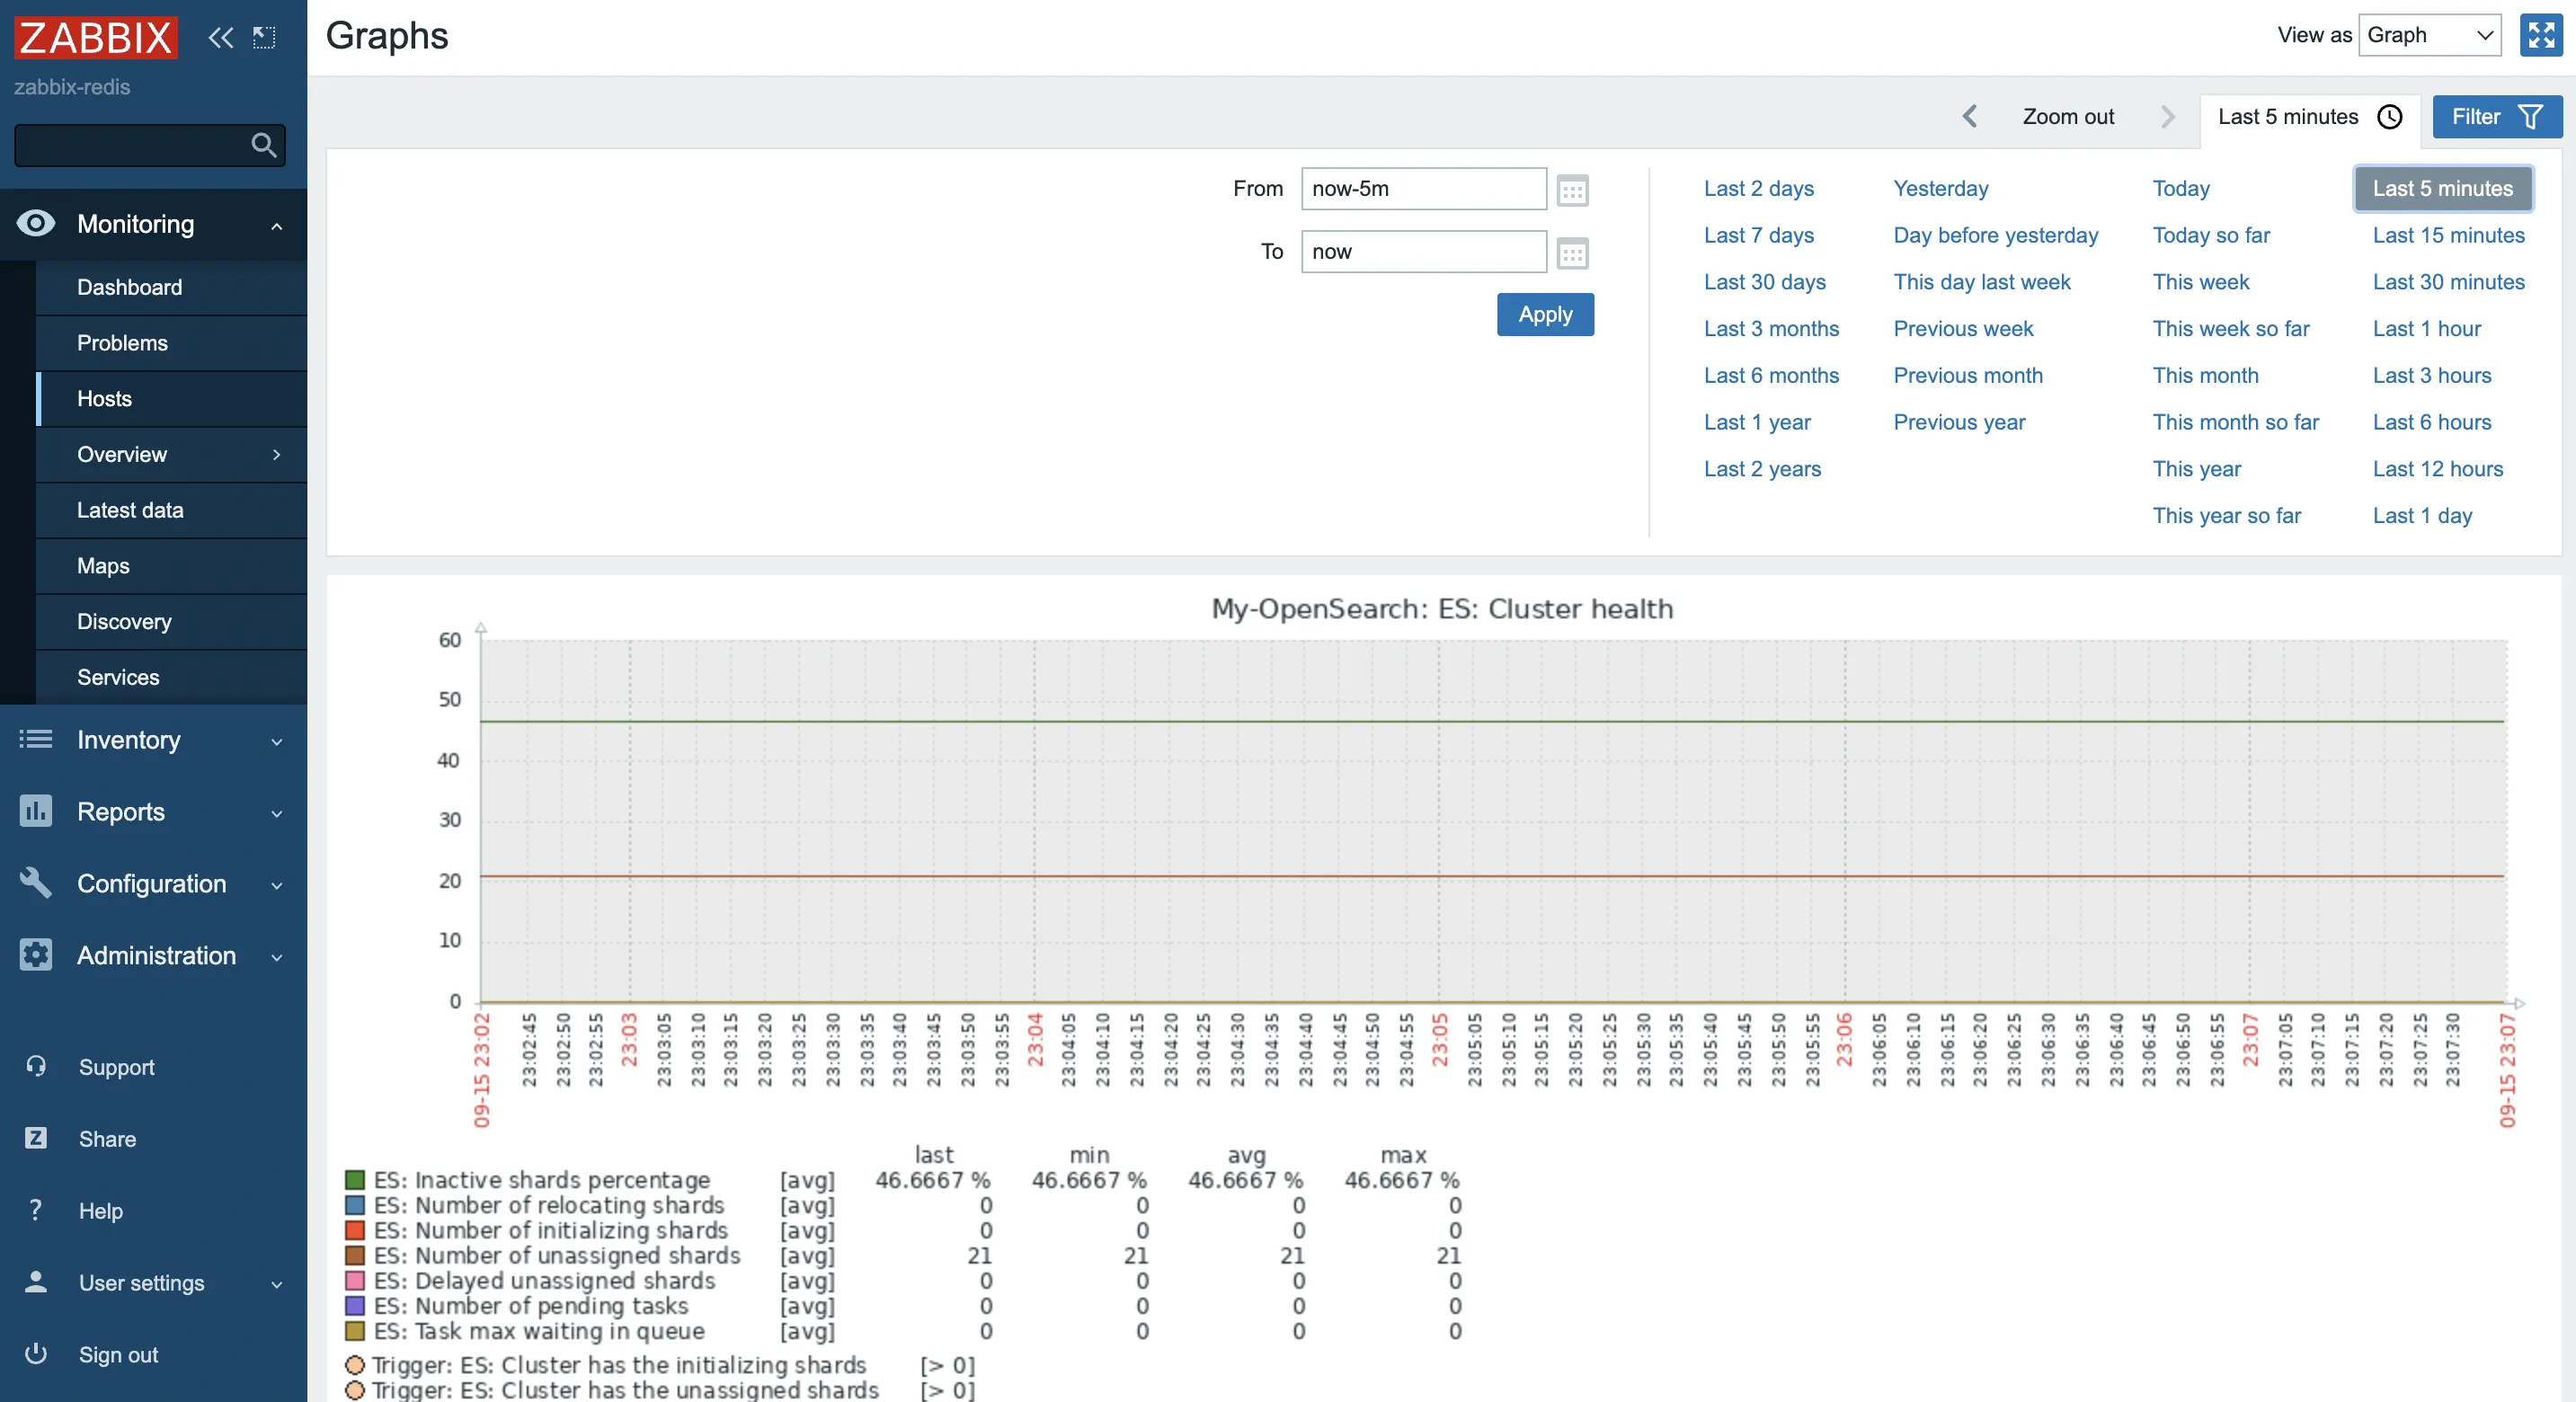Click the Inactive shards percentage green swatch
This screenshot has height=1402, width=2576.
click(x=355, y=1180)
